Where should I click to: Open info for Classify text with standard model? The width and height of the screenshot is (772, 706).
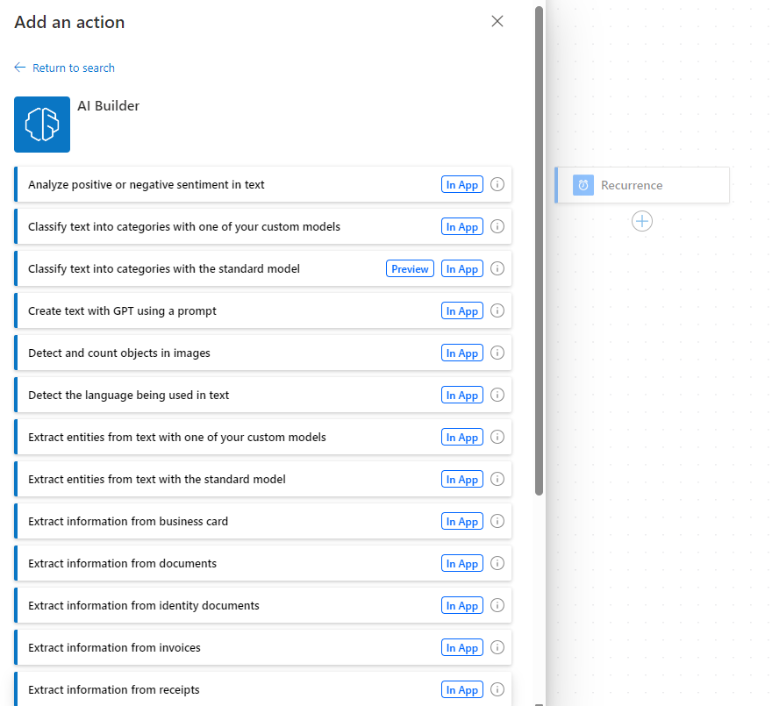[x=497, y=268]
